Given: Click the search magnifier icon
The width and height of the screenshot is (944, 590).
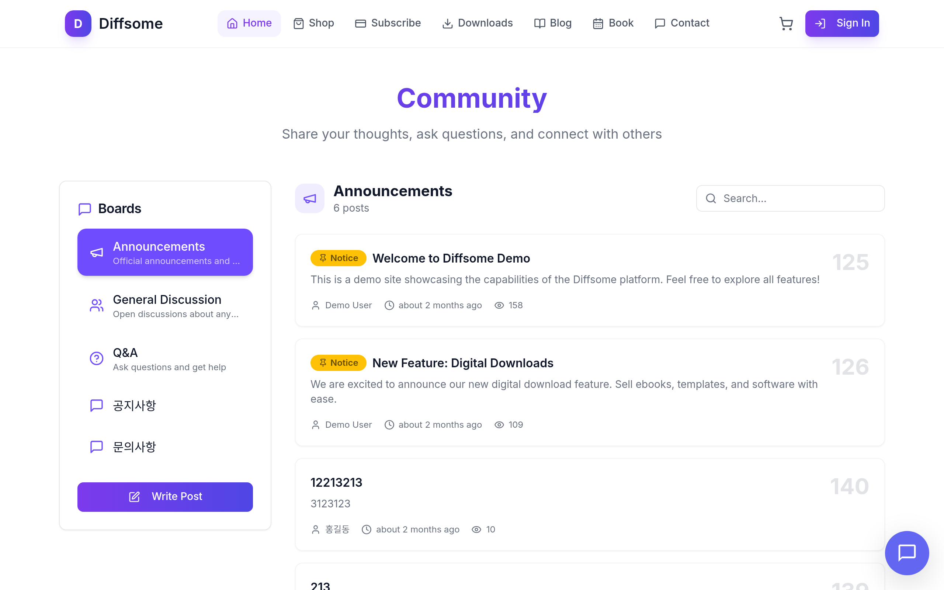Looking at the screenshot, I should [x=711, y=198].
